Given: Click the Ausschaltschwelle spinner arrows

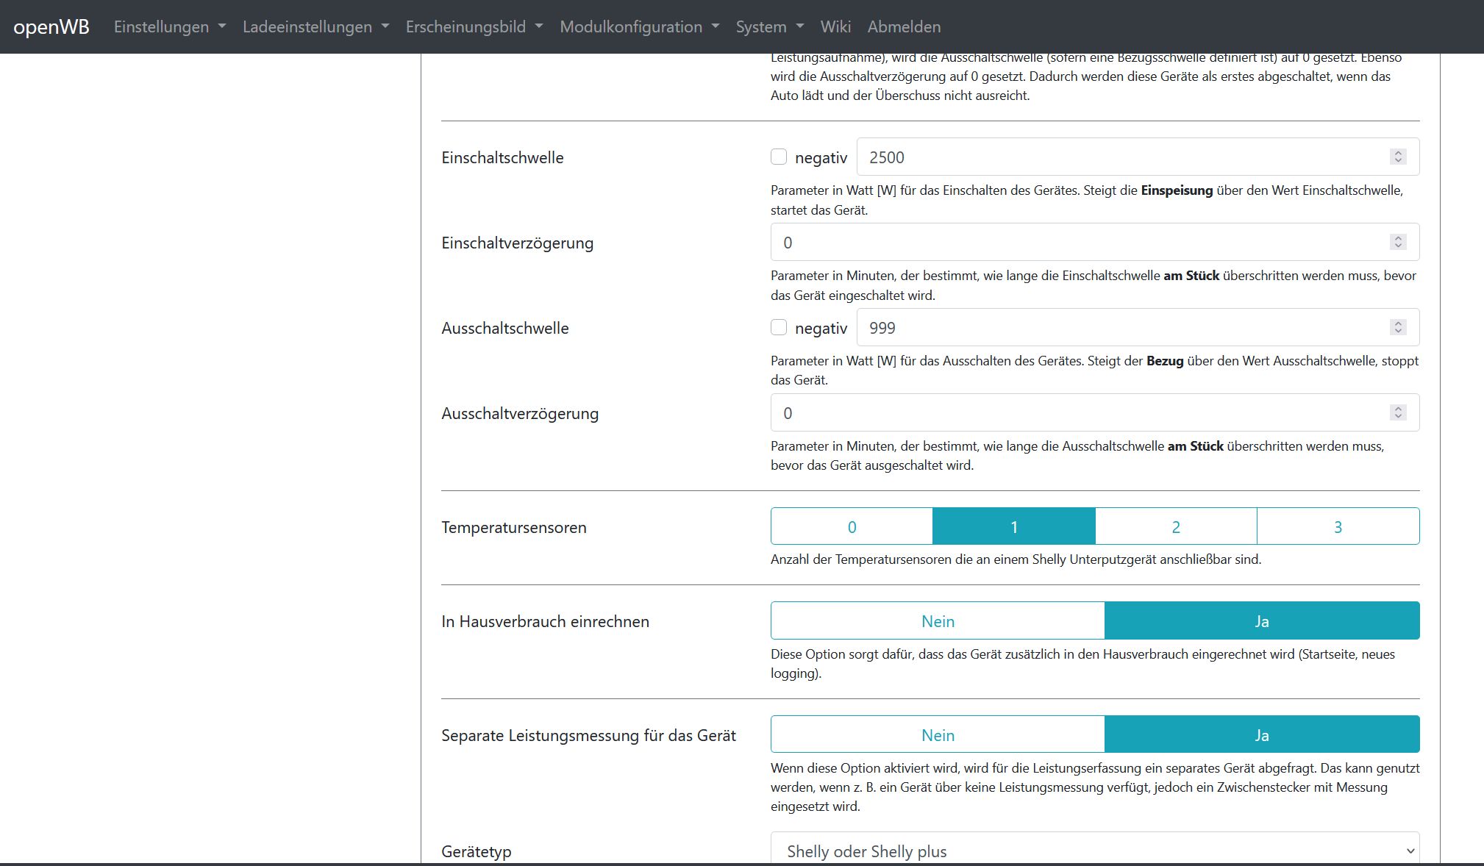Looking at the screenshot, I should click(x=1398, y=327).
